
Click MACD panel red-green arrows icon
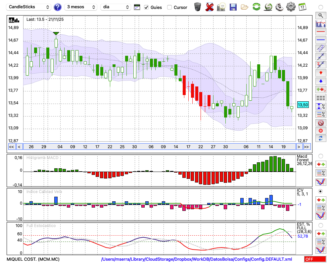[321, 164]
